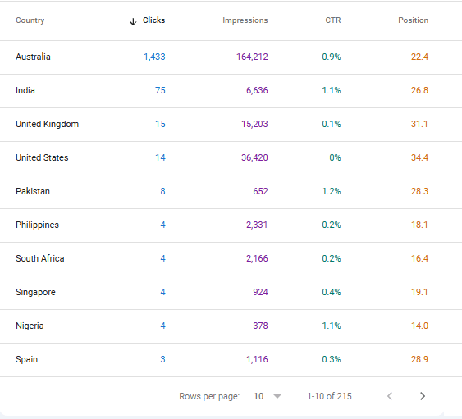Click Pakistan's 652 impressions value
The image size is (462, 419).
click(260, 191)
